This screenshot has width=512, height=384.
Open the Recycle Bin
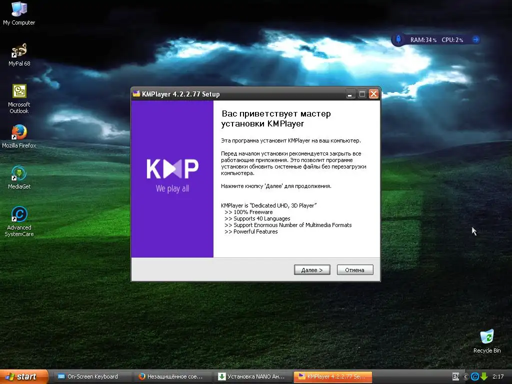(x=487, y=341)
